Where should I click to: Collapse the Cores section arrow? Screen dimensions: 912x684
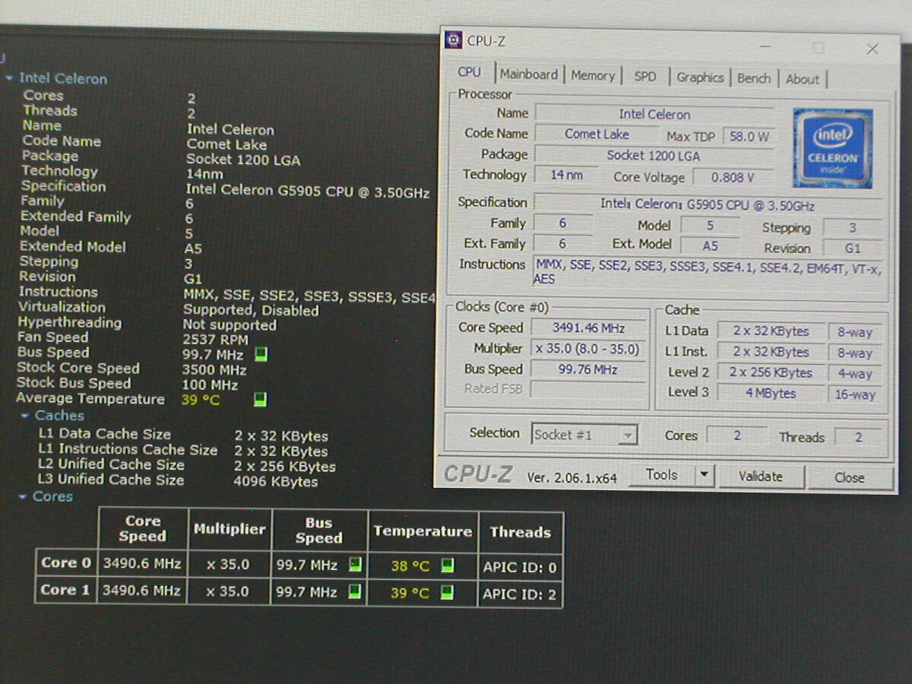(24, 497)
